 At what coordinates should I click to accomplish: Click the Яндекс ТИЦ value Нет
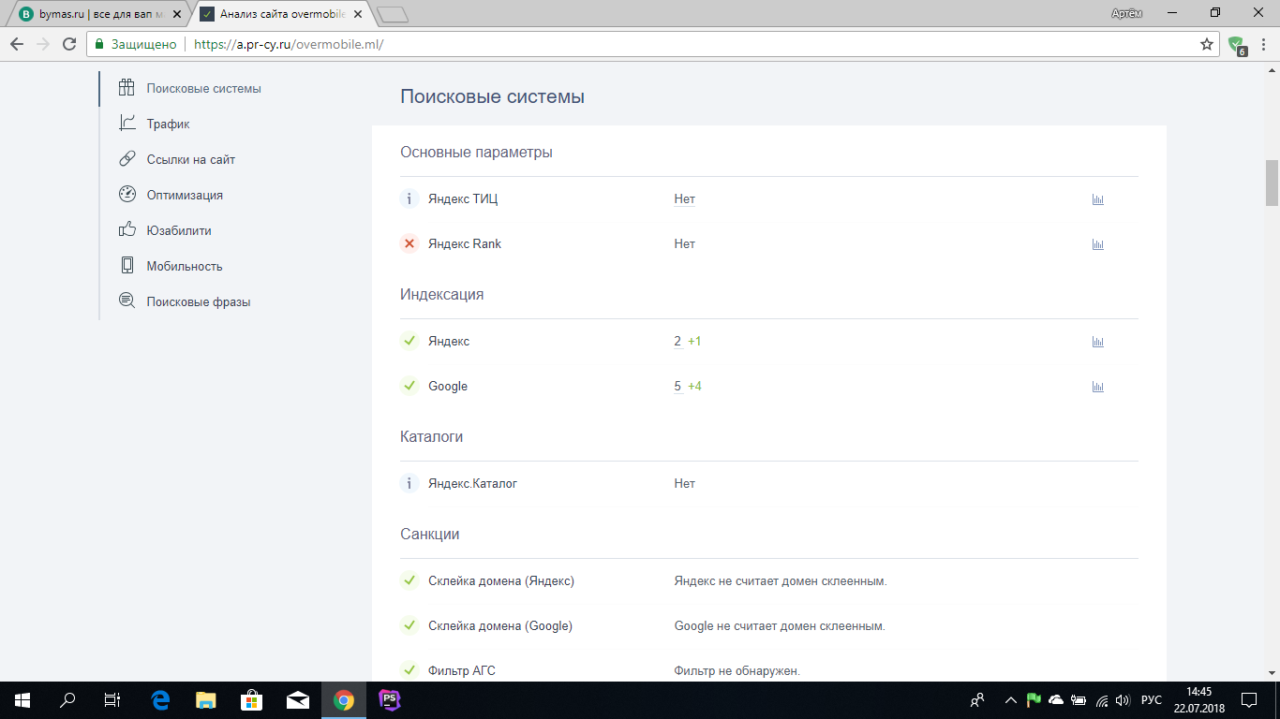point(684,198)
